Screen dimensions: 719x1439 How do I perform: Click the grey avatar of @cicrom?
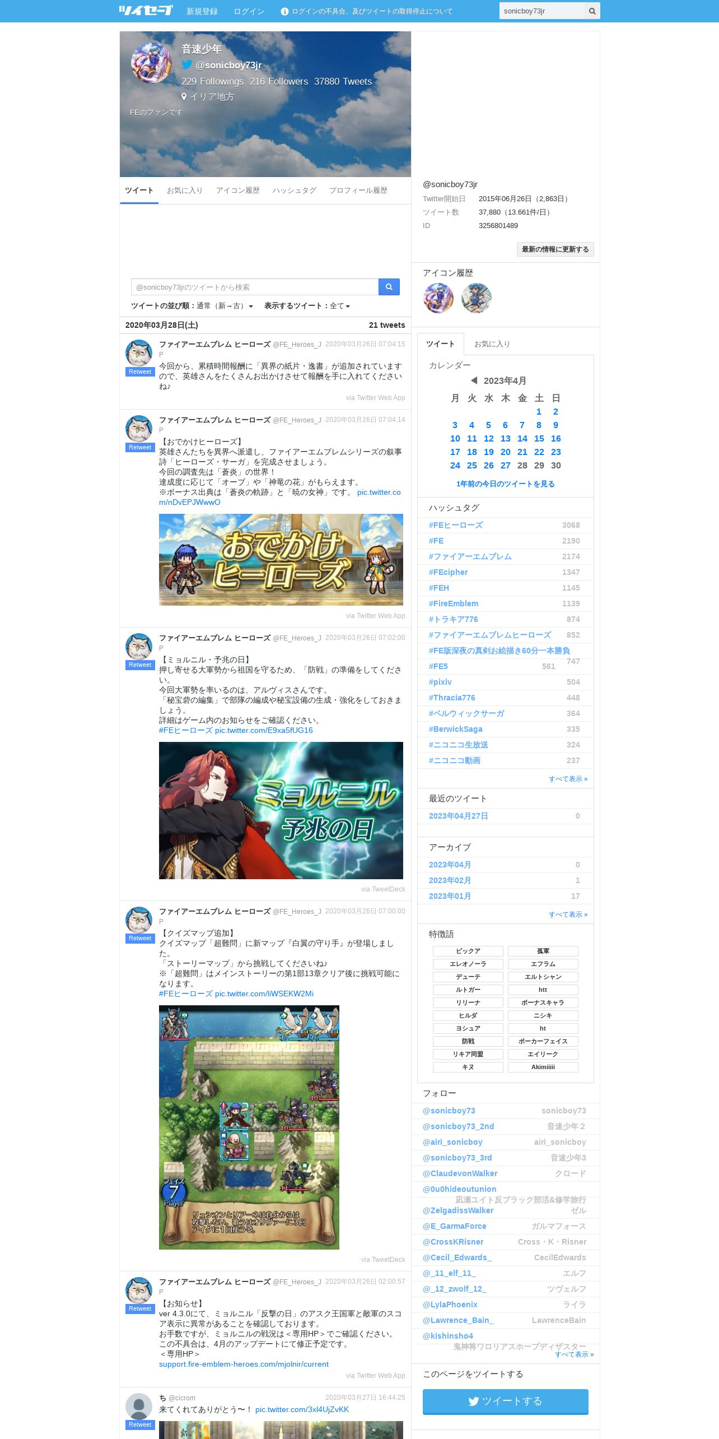click(x=139, y=1406)
